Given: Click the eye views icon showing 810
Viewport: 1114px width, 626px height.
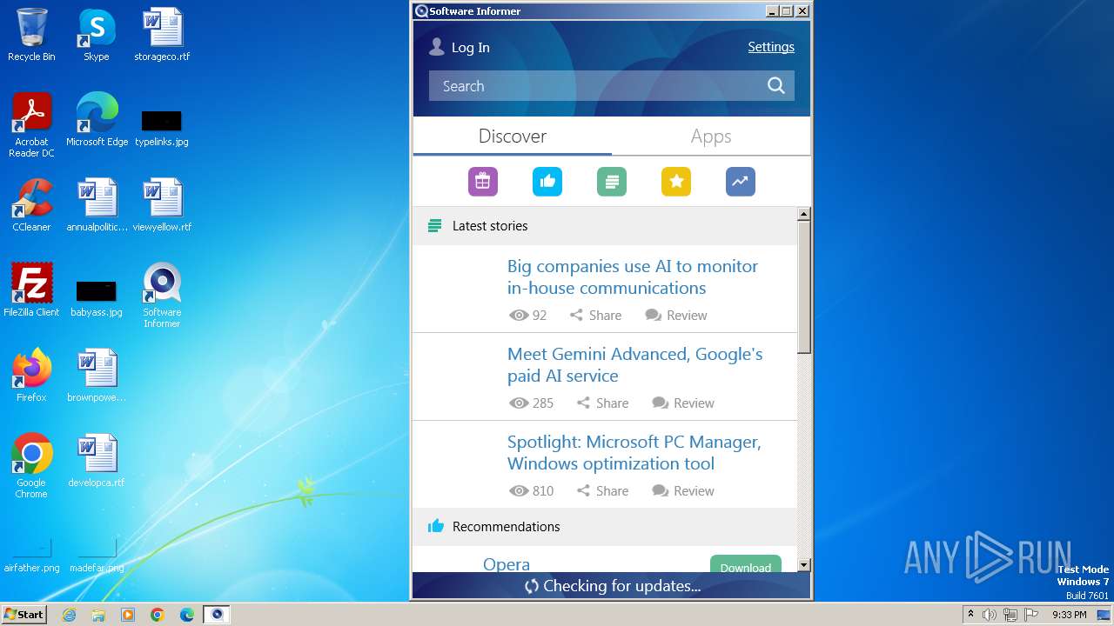Looking at the screenshot, I should coord(519,490).
